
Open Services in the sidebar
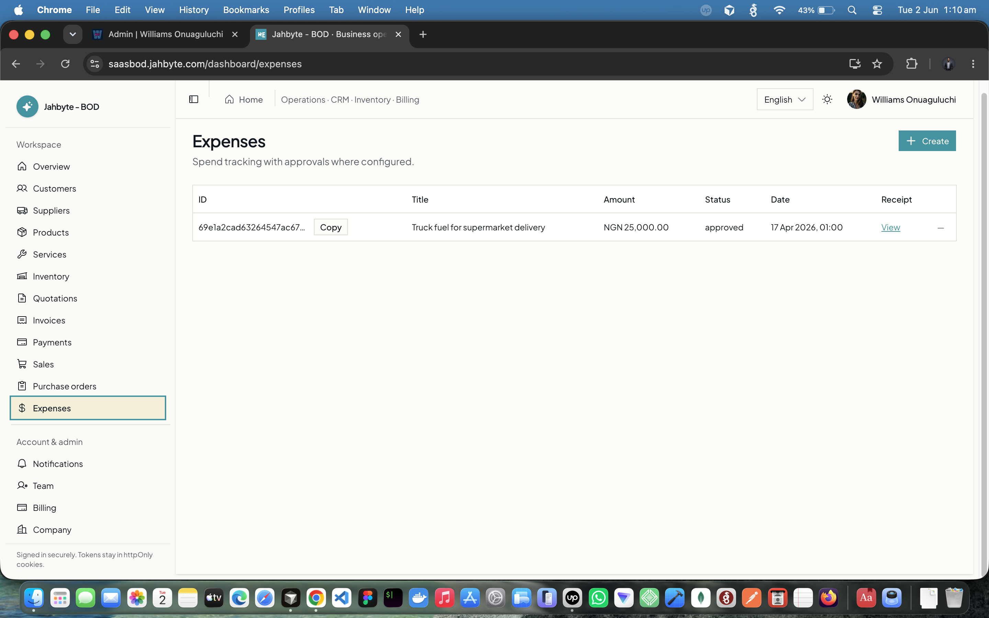88,254
